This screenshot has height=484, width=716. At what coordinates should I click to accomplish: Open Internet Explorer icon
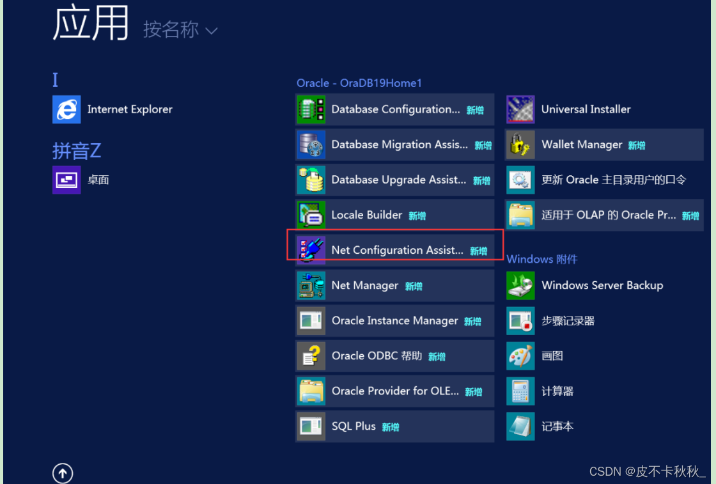click(66, 109)
